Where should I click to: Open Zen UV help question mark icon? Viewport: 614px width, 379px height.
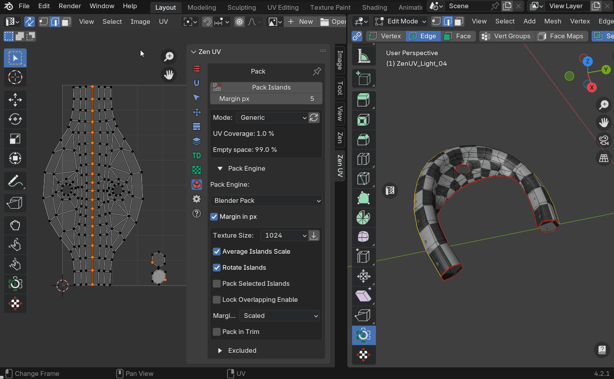pos(197,213)
